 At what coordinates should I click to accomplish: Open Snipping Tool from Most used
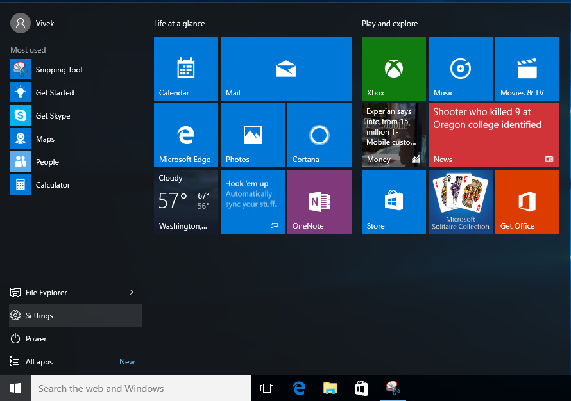(x=58, y=69)
